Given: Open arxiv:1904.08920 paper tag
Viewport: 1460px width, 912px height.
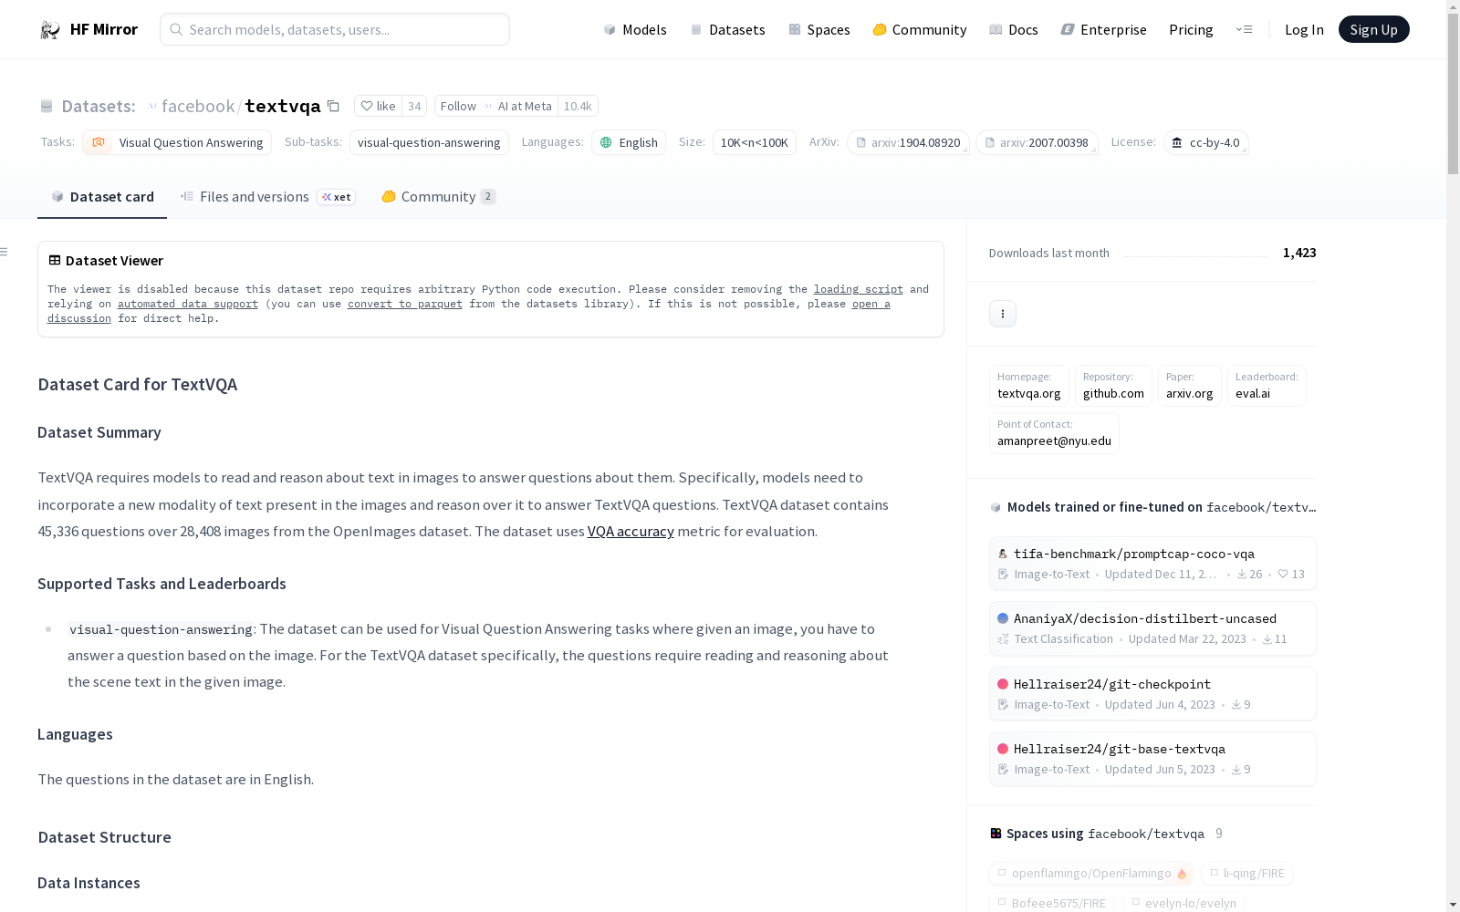Looking at the screenshot, I should (x=908, y=142).
